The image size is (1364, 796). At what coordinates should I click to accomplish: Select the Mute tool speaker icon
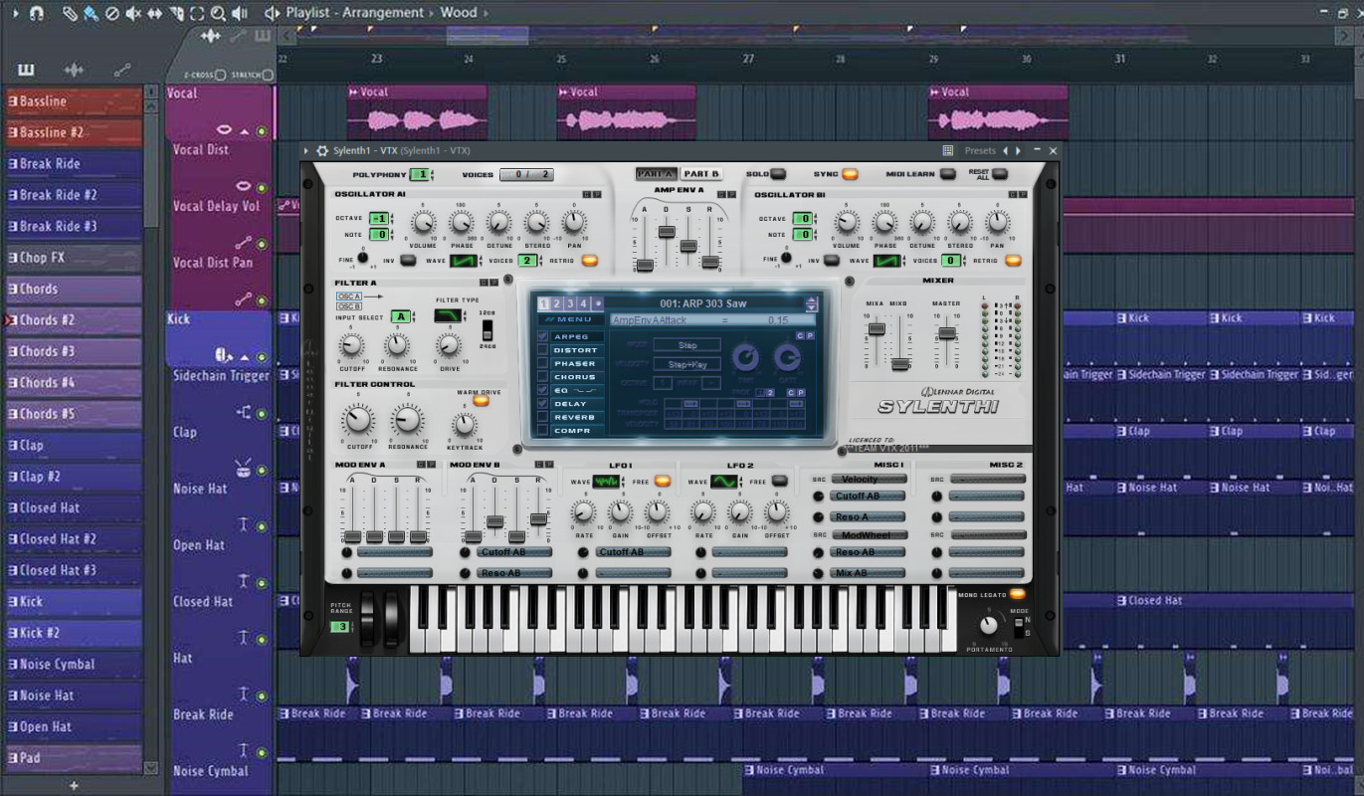pyautogui.click(x=133, y=13)
